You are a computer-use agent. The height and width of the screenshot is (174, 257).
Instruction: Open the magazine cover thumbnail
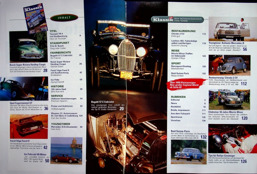35,18
